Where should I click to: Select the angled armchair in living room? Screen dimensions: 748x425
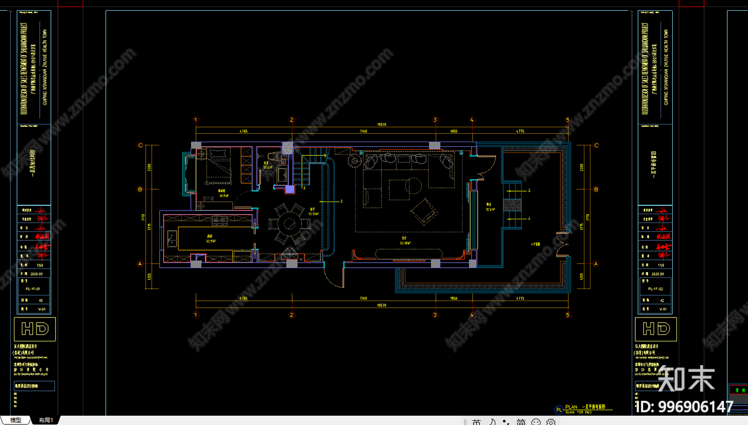click(x=424, y=212)
